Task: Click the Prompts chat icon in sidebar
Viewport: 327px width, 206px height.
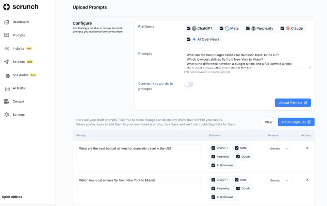Action: tap(7, 35)
